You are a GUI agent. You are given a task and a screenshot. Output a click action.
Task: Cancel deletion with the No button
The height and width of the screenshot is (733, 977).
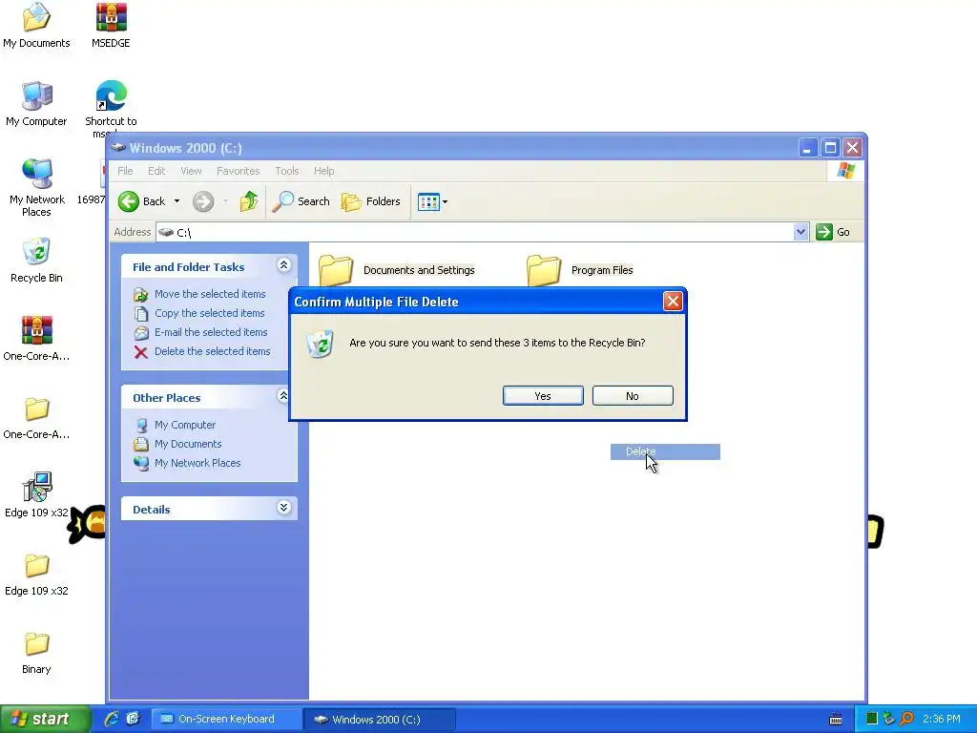[633, 396]
